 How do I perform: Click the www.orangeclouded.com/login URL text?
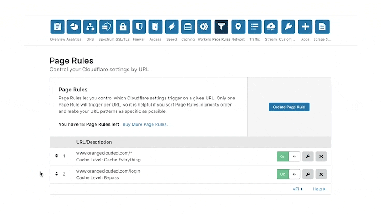coord(108,171)
